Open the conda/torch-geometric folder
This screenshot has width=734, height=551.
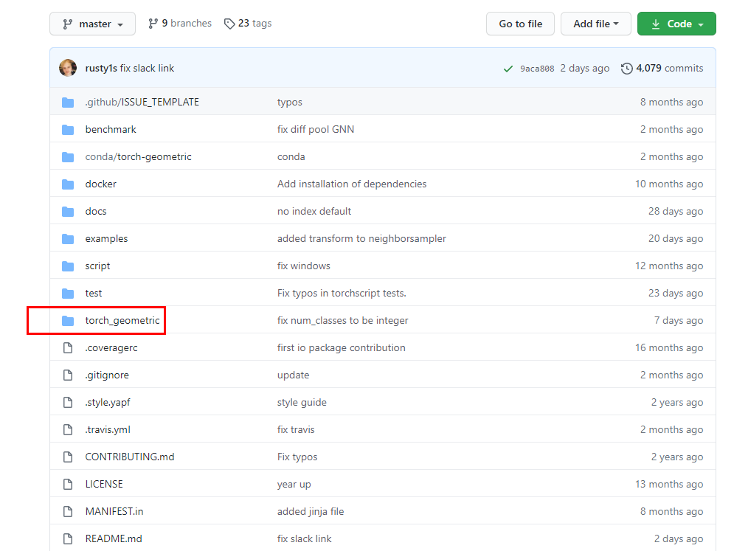pos(138,157)
